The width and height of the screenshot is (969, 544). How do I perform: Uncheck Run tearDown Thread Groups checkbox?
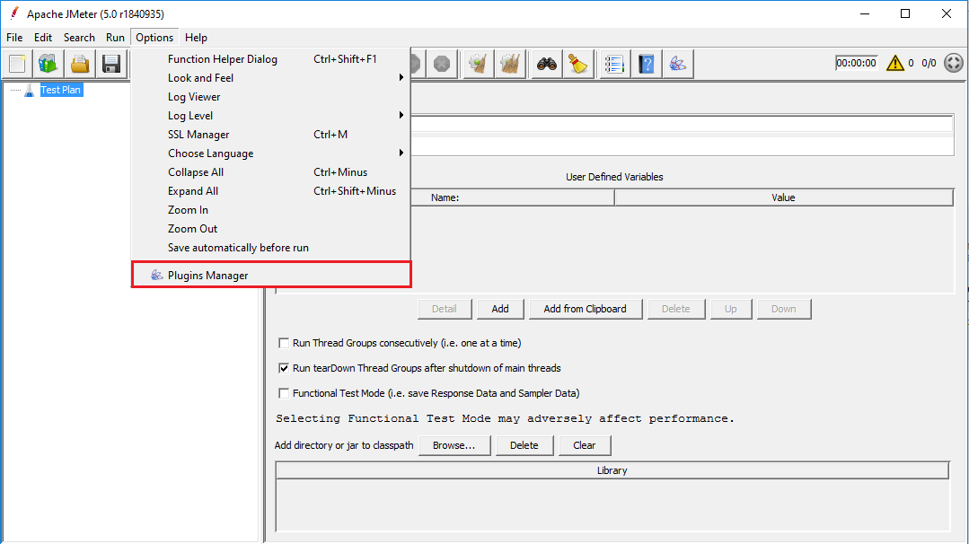point(284,368)
